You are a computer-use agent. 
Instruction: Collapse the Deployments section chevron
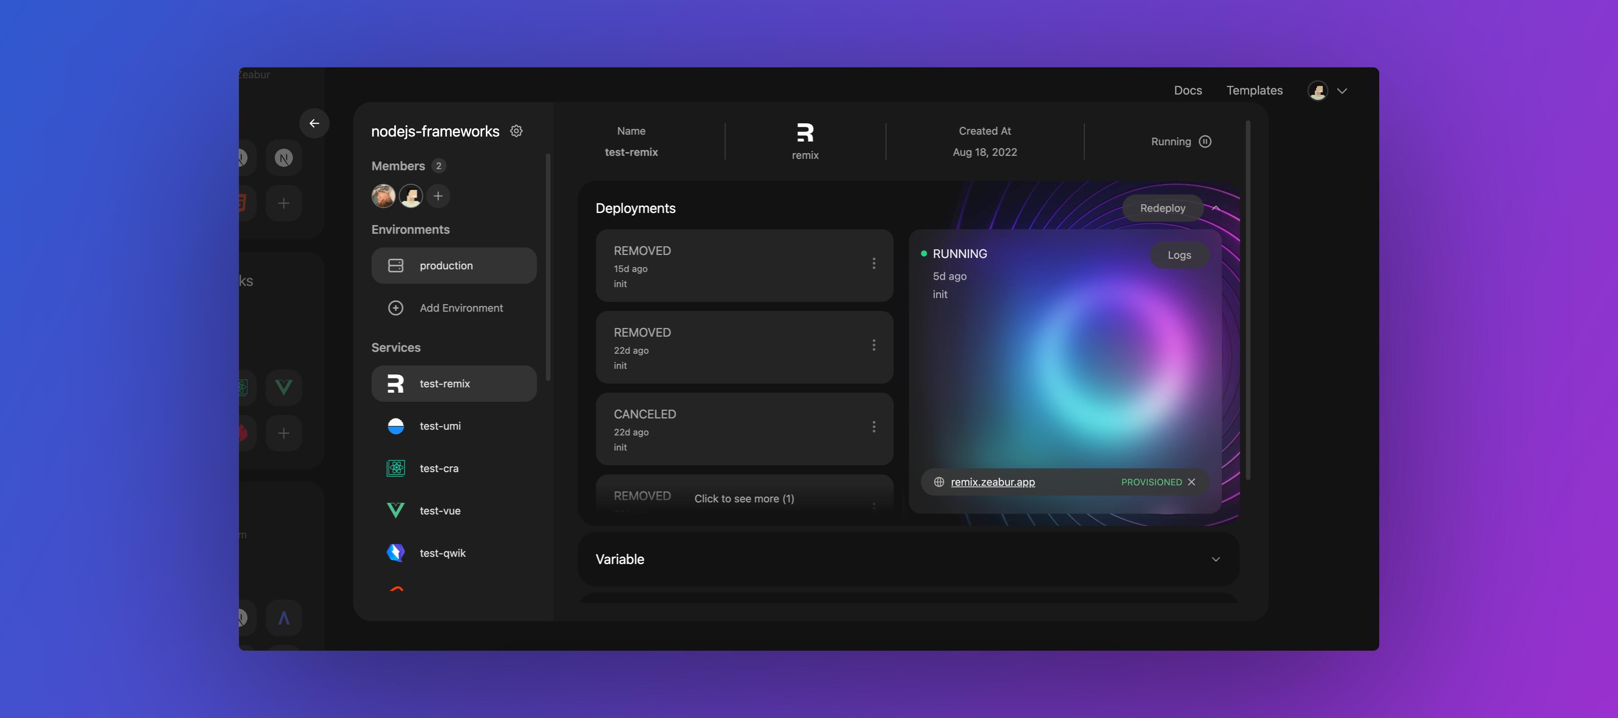(x=1216, y=208)
